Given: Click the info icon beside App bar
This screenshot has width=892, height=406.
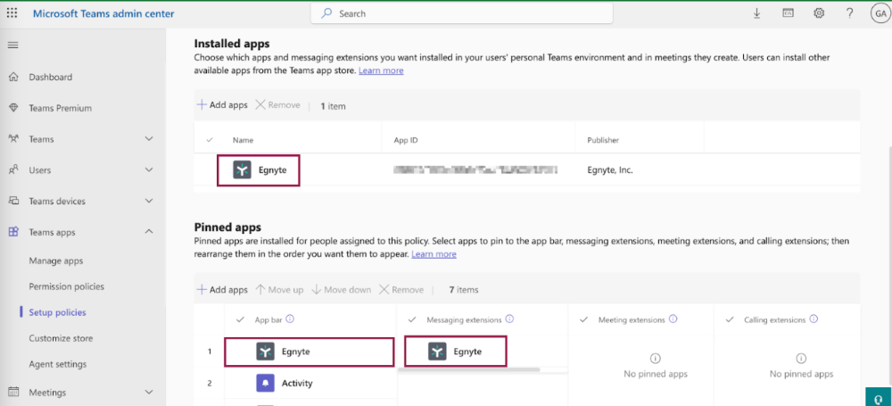Looking at the screenshot, I should [x=291, y=319].
